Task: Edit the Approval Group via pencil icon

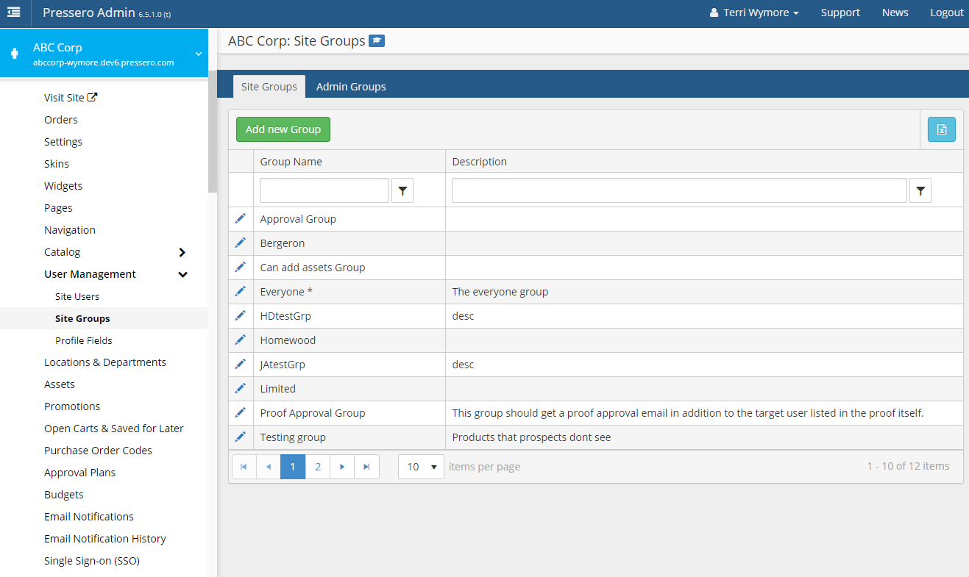Action: (240, 219)
